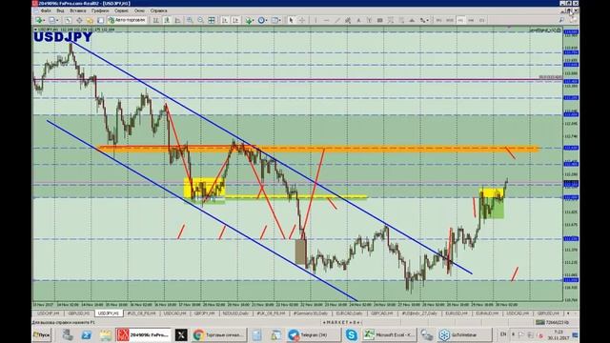Click the search magnifier in toolbar
610x343 pixels.
[561, 20]
